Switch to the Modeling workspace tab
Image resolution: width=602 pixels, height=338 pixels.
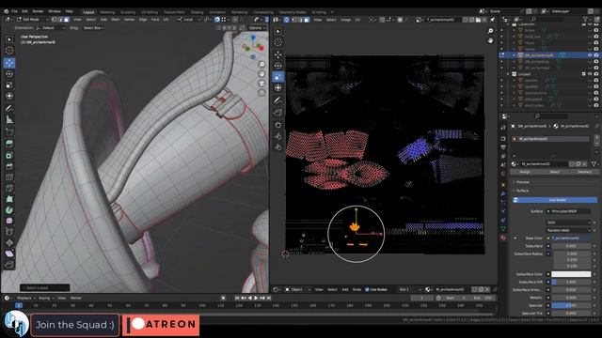[107, 12]
